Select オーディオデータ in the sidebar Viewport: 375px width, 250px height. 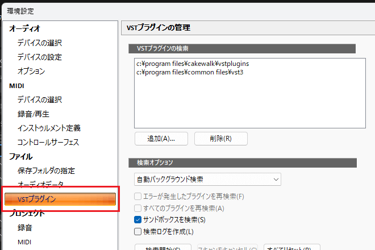40,185
